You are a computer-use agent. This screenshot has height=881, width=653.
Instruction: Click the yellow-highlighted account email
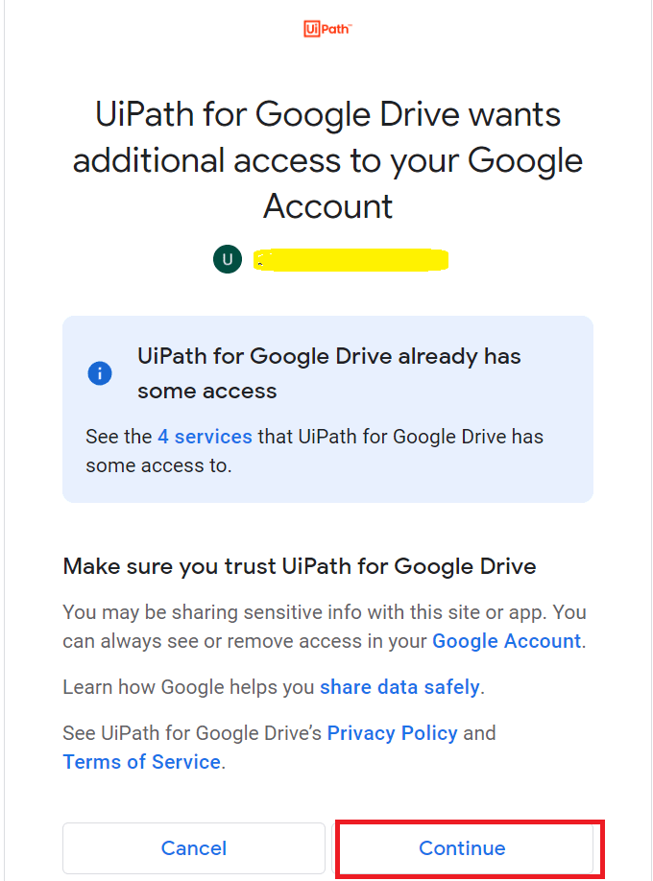pos(351,259)
